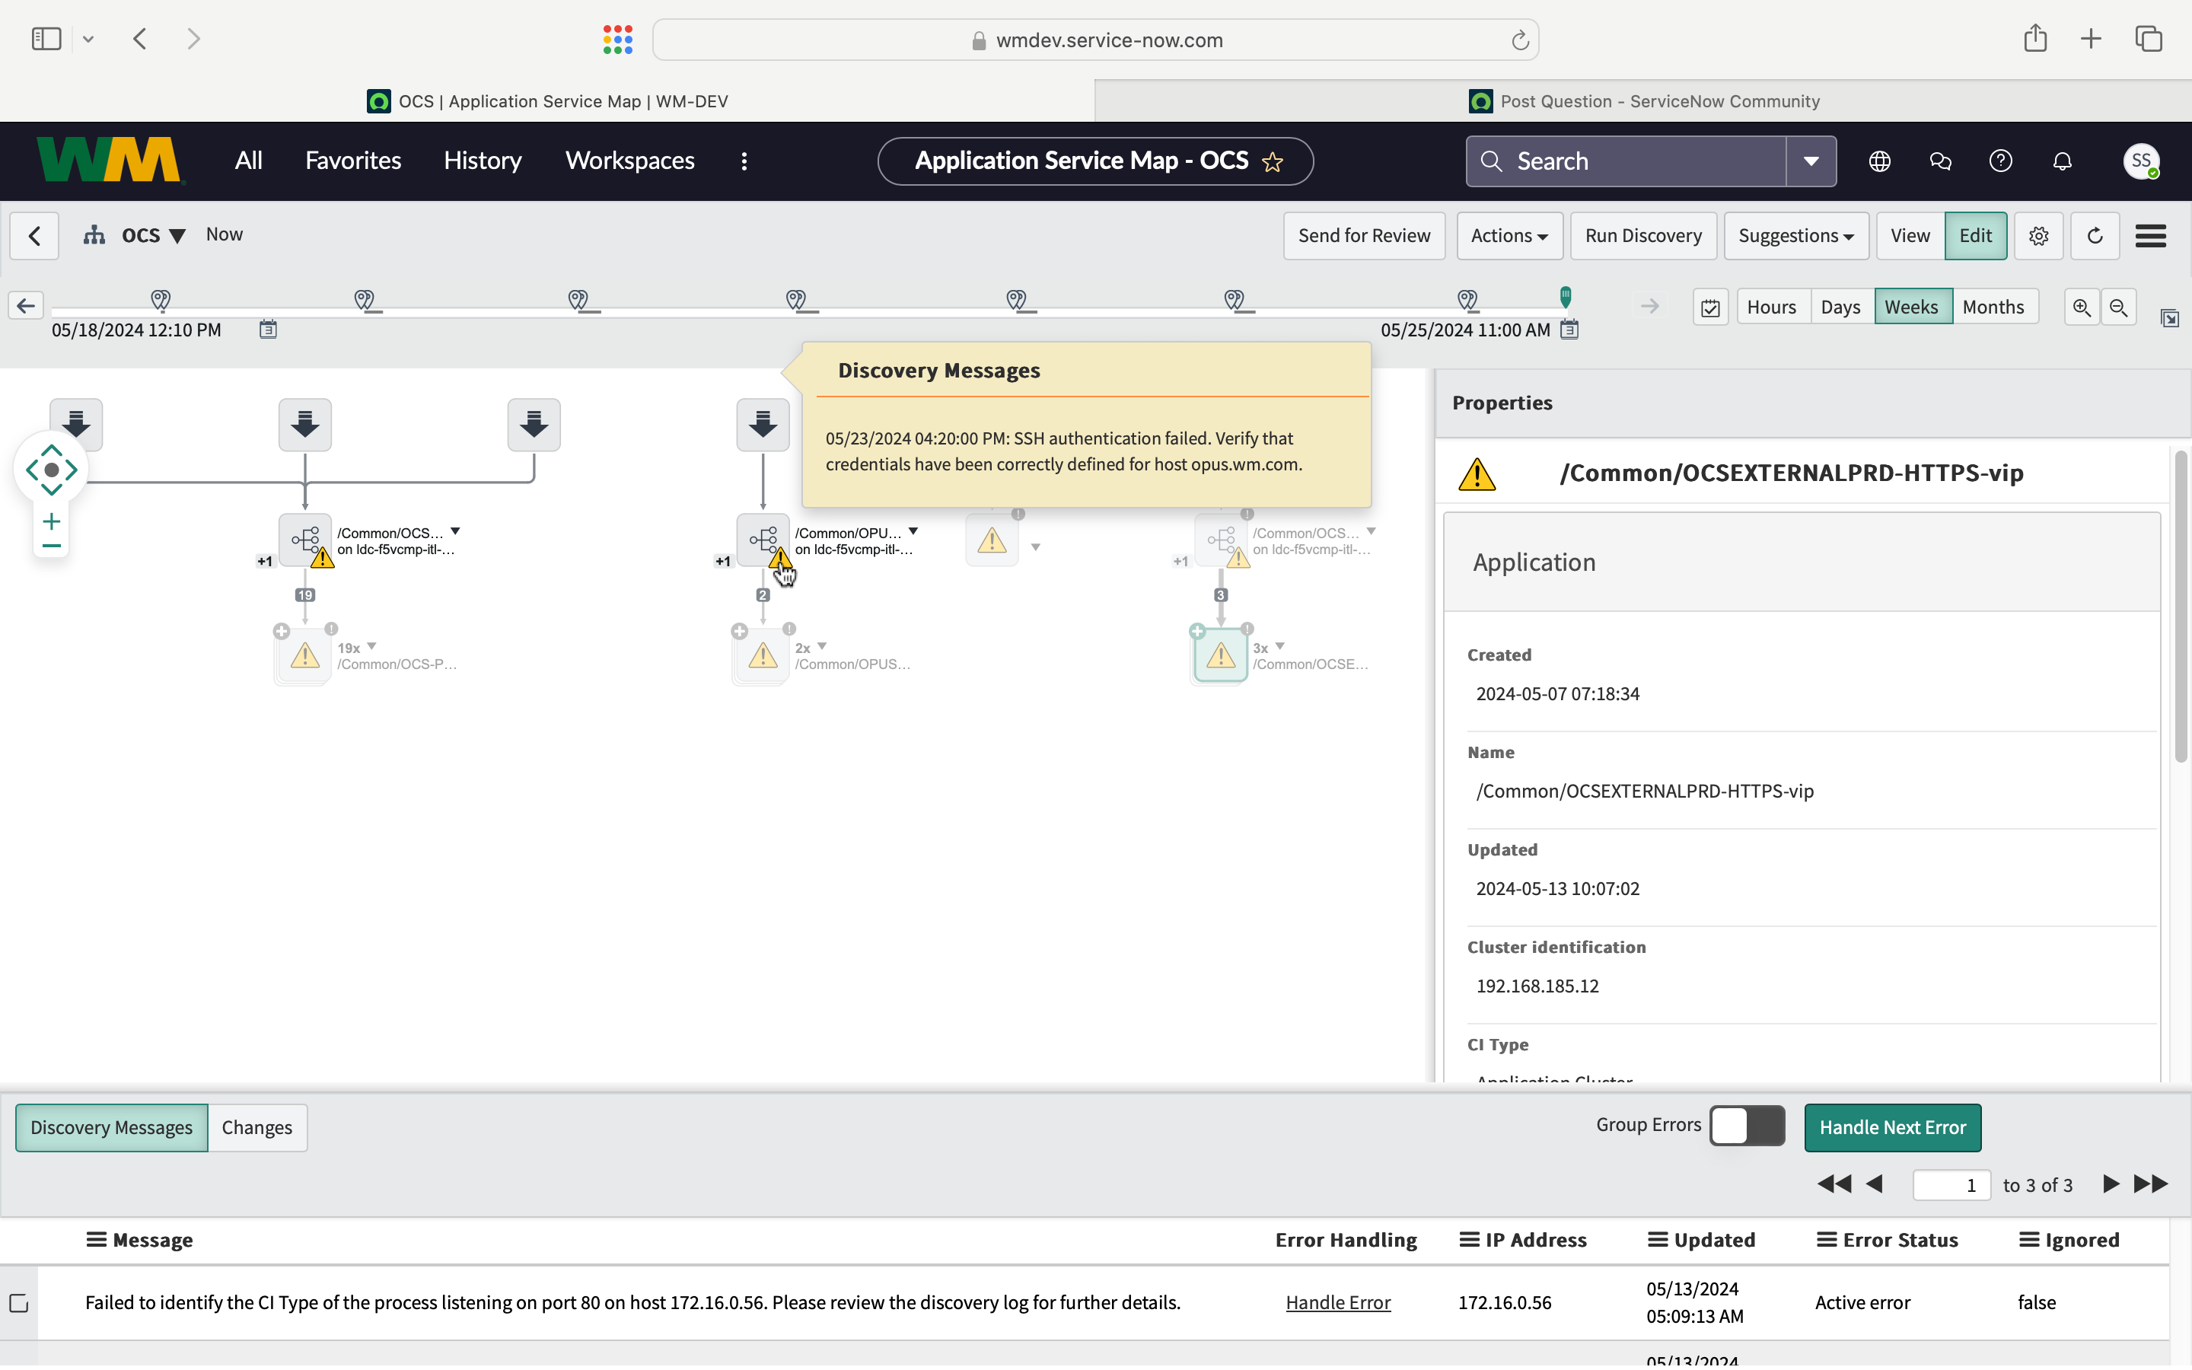Viewport: 2192px width, 1370px height.
Task: Show Safari tab overview
Action: [2149, 39]
